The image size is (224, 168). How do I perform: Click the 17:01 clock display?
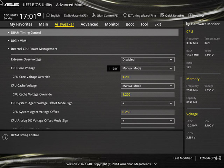[28, 16]
